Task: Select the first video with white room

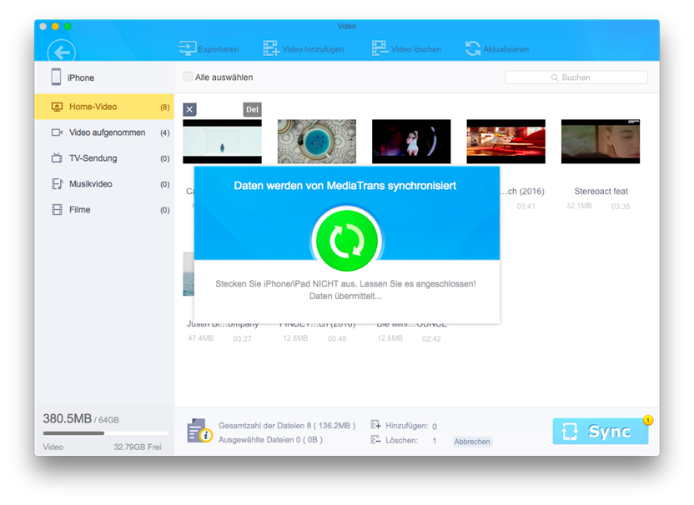Action: pos(222,142)
